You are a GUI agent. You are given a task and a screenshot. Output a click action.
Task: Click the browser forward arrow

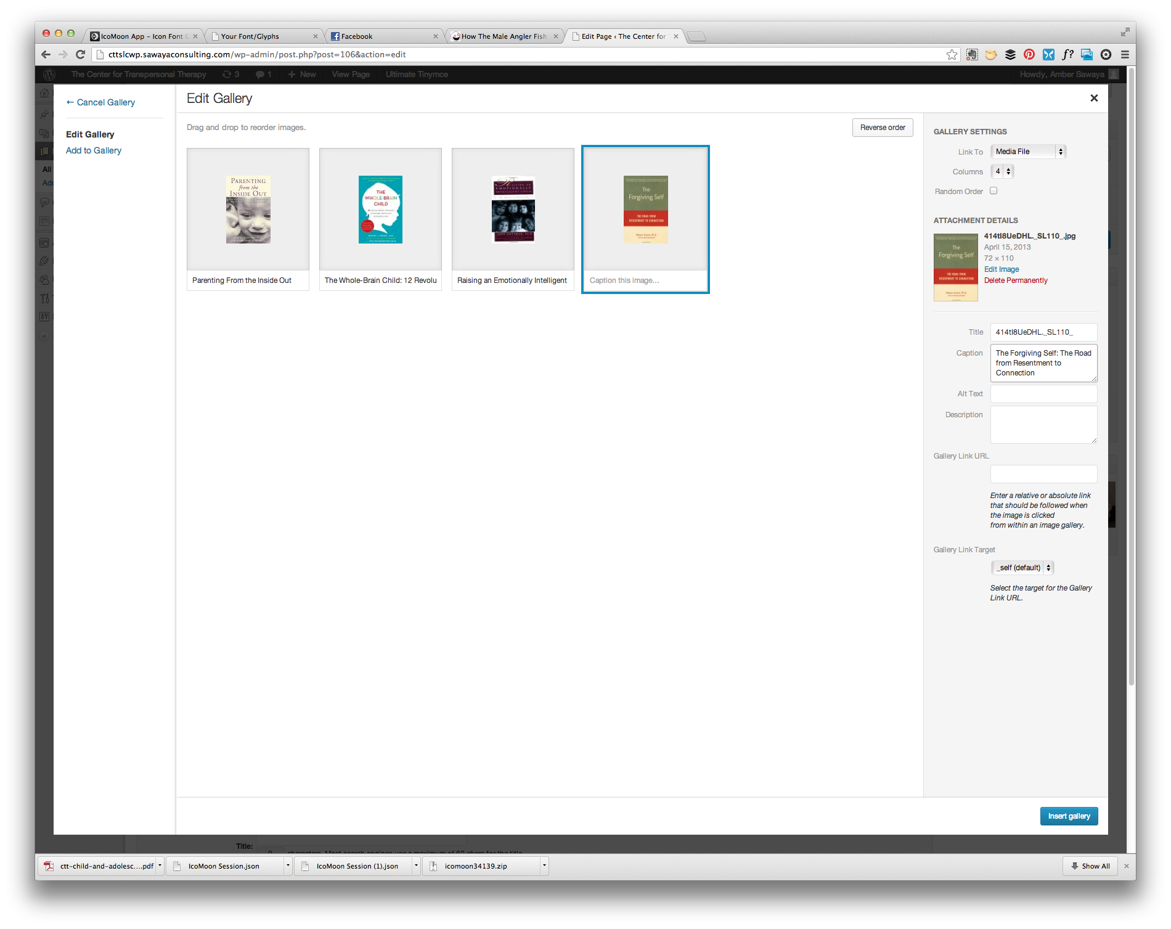coord(63,54)
